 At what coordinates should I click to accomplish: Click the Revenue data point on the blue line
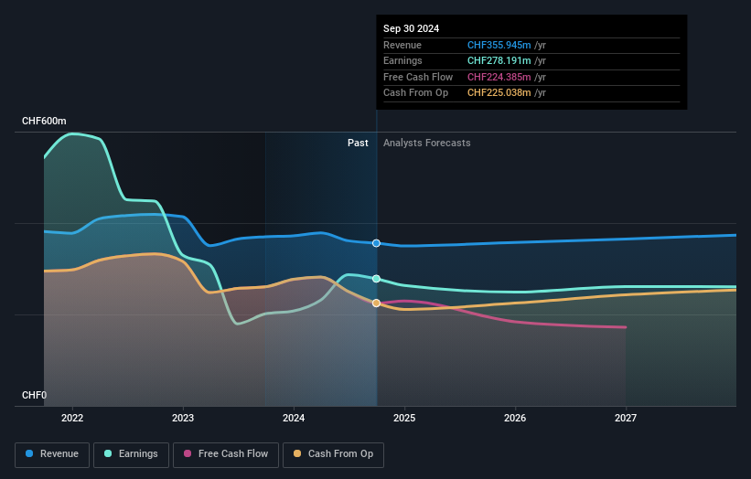click(377, 243)
